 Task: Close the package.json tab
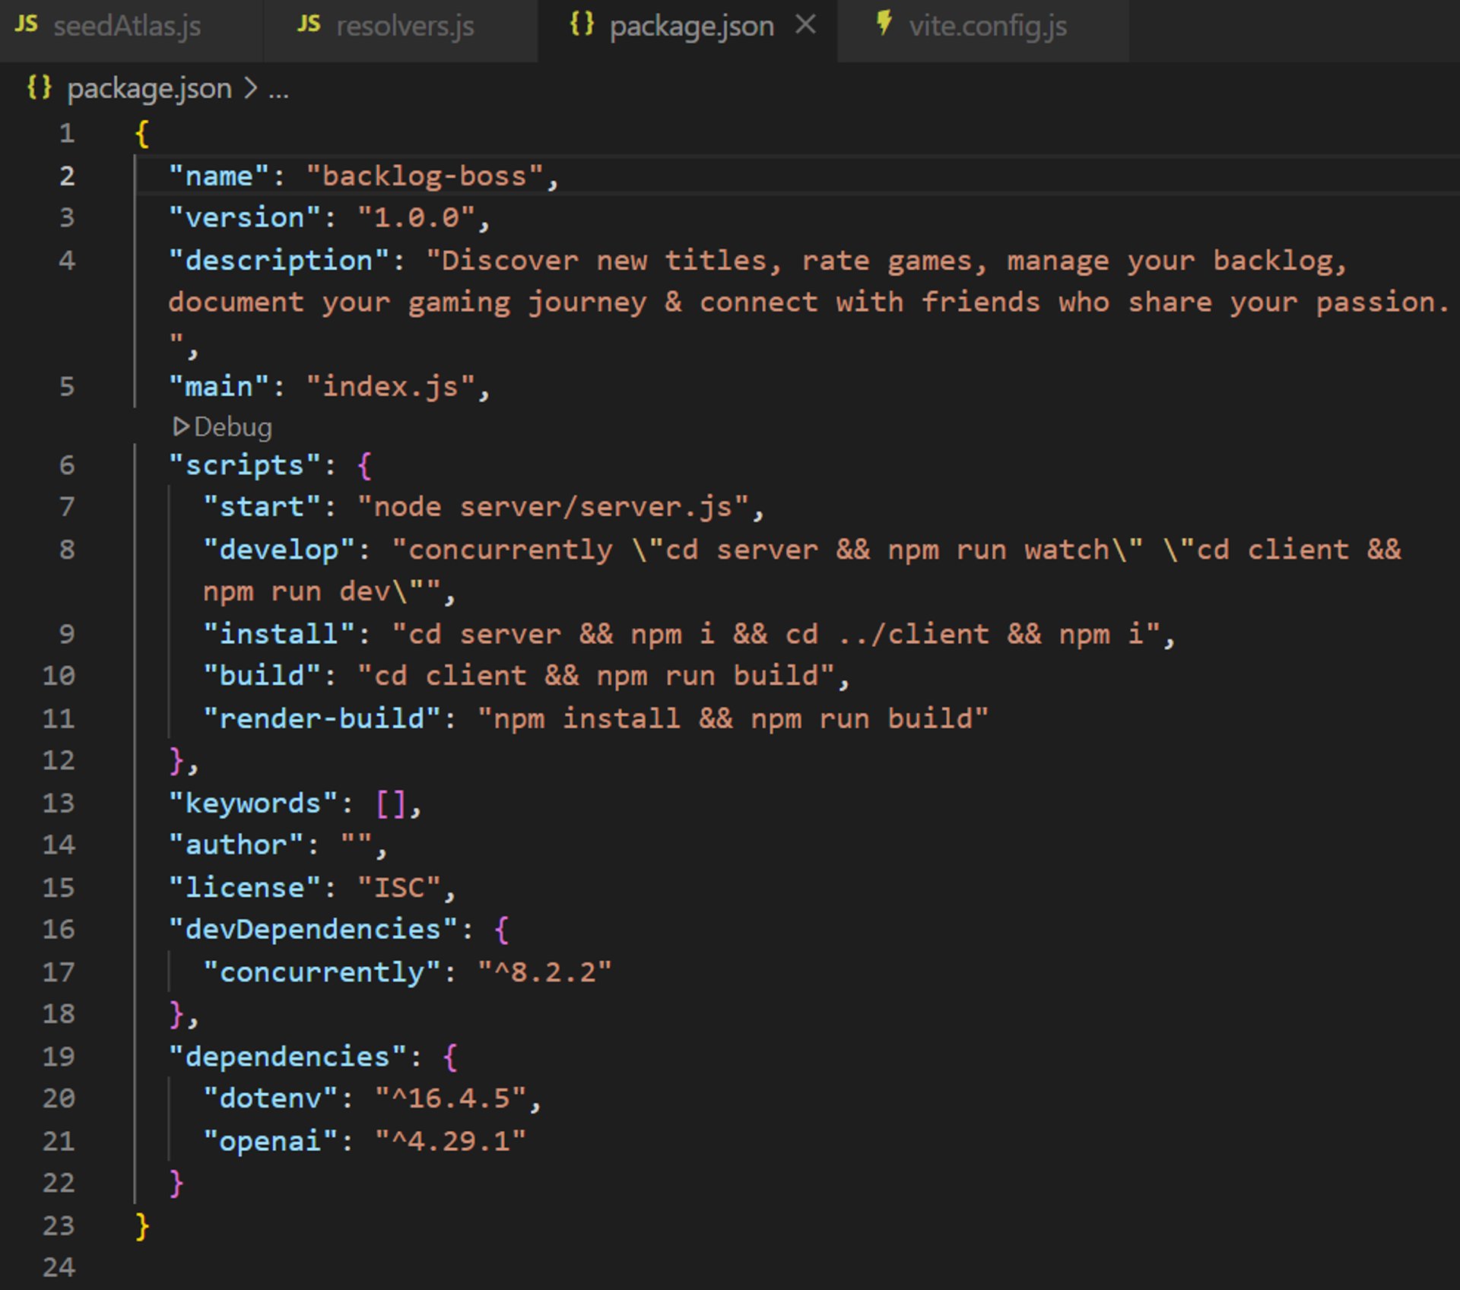click(805, 25)
